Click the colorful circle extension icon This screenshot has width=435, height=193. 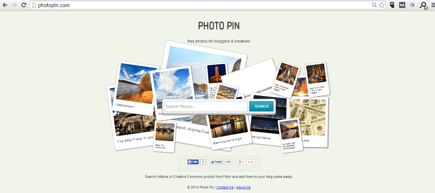[412, 5]
